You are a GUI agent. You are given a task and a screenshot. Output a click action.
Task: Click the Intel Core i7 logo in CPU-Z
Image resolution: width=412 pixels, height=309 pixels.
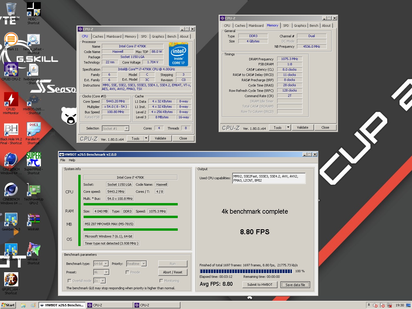178,54
